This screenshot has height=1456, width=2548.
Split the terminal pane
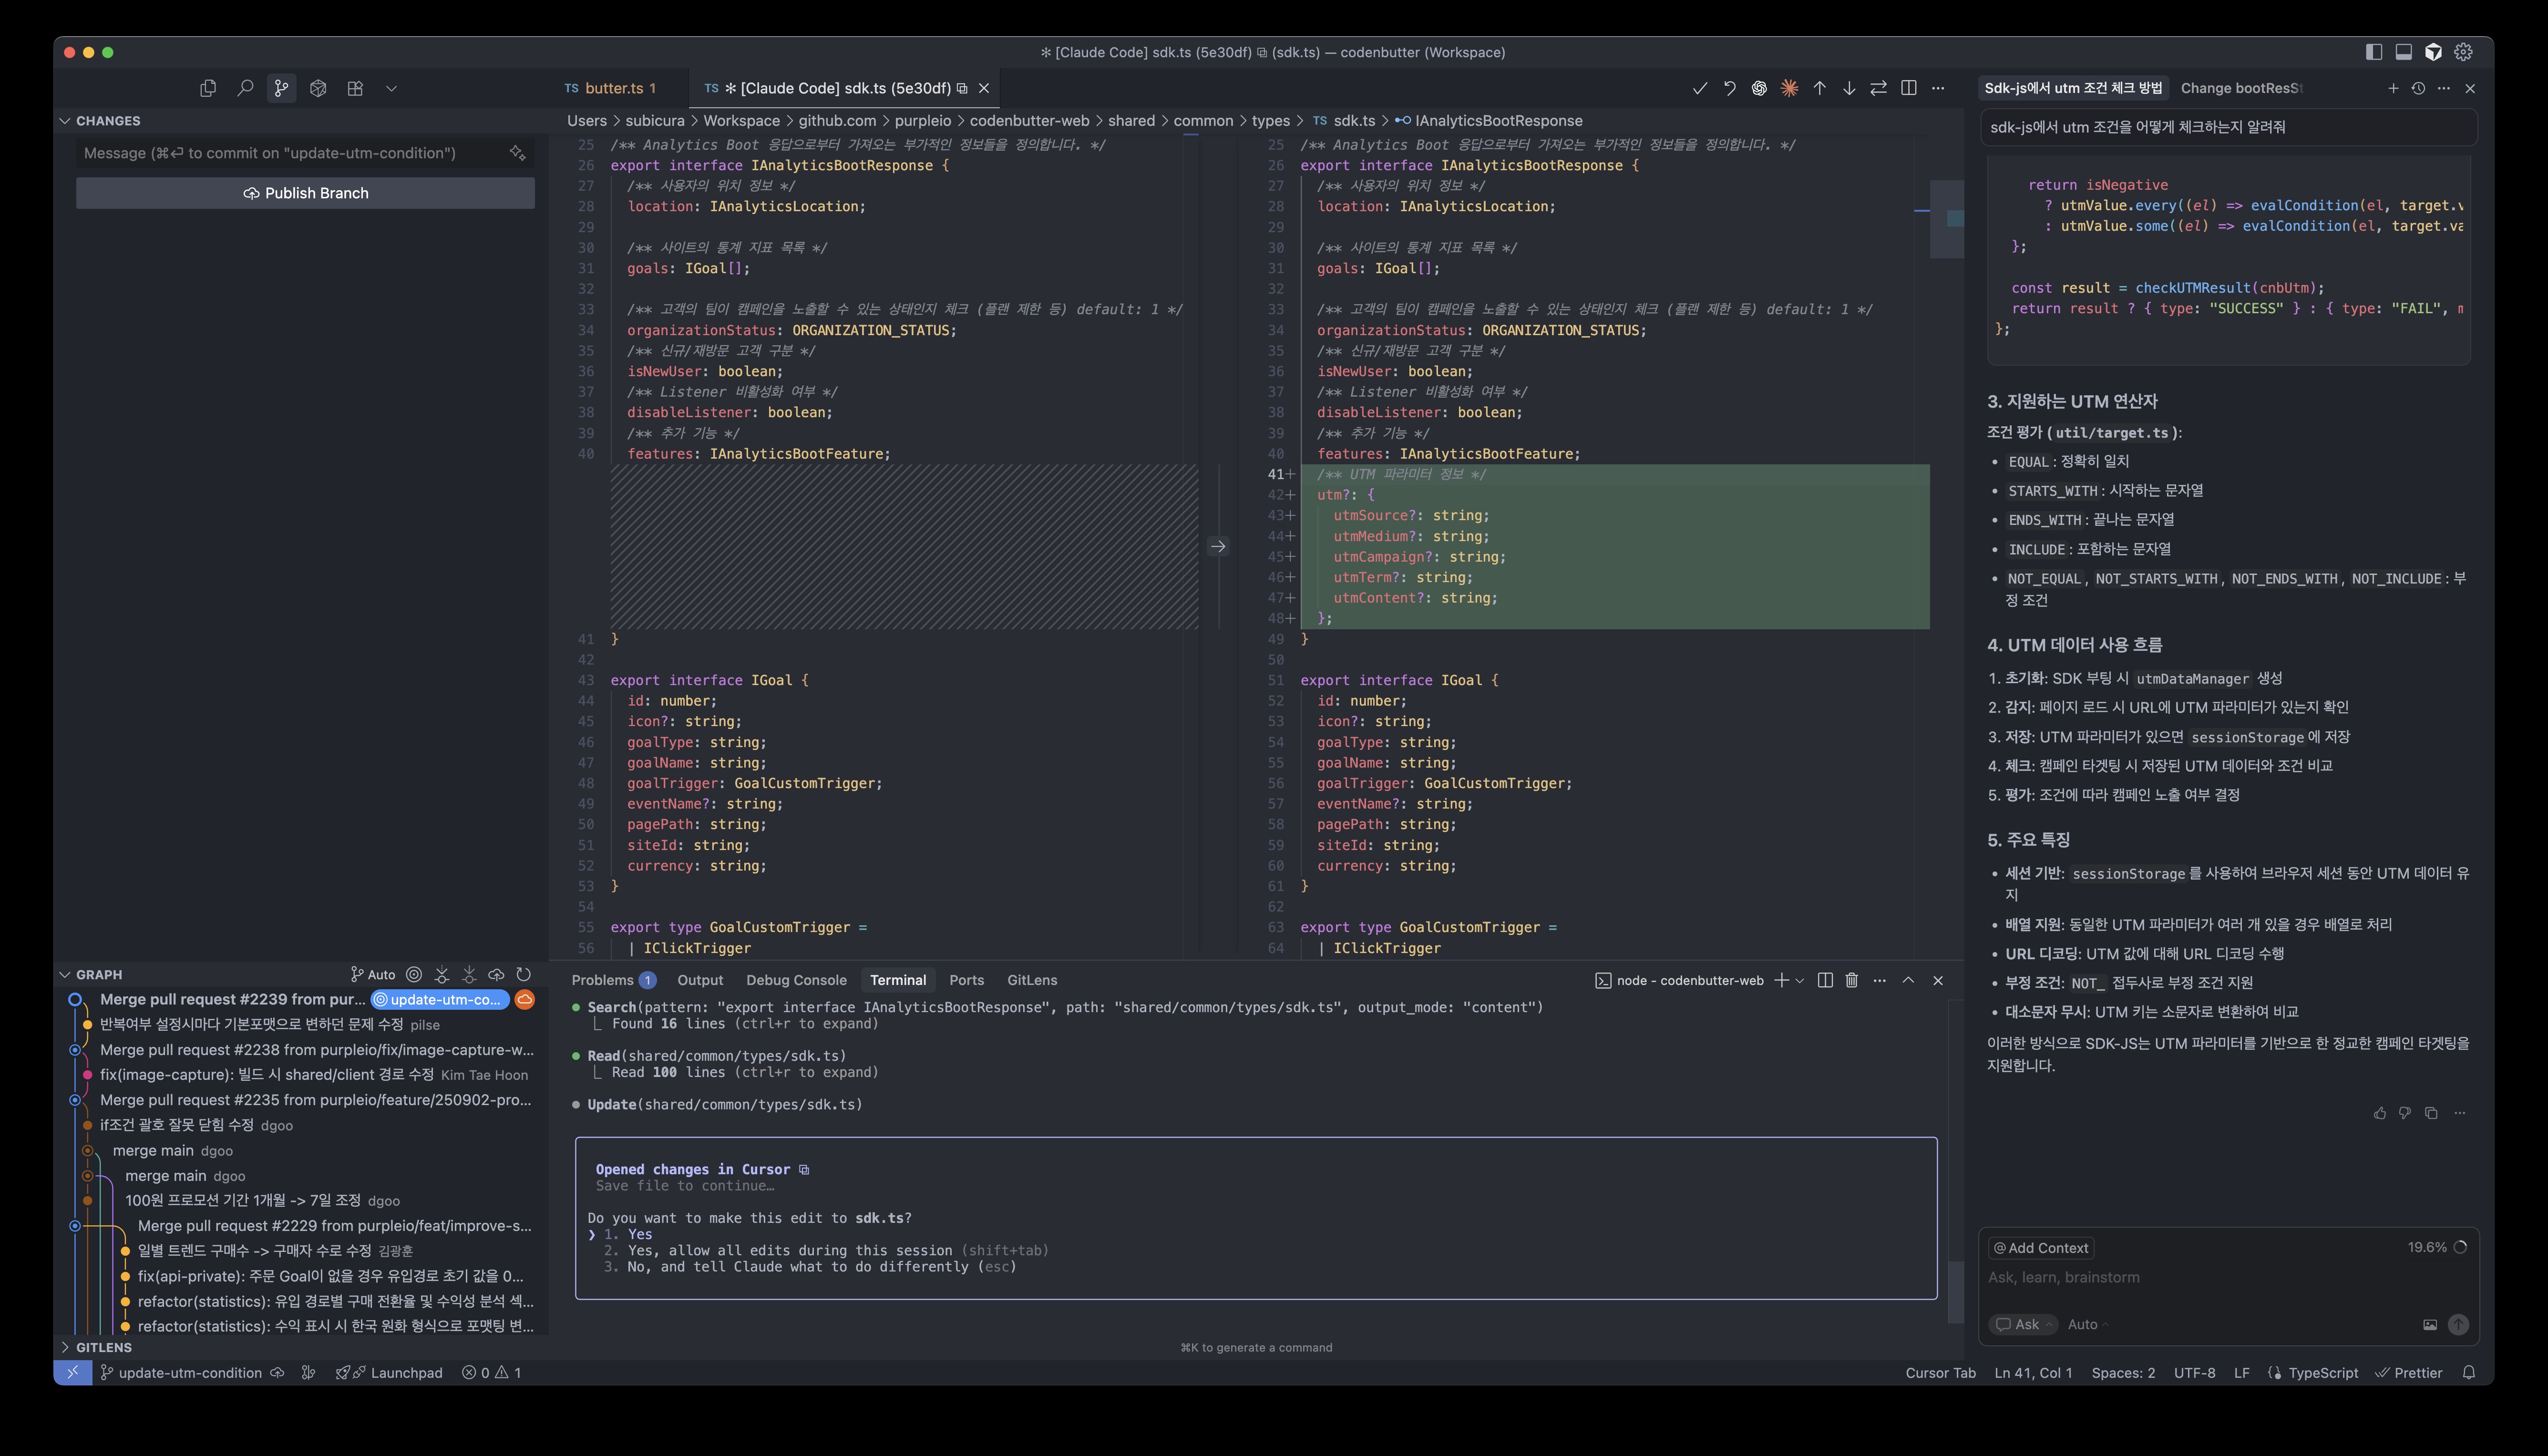click(1825, 980)
